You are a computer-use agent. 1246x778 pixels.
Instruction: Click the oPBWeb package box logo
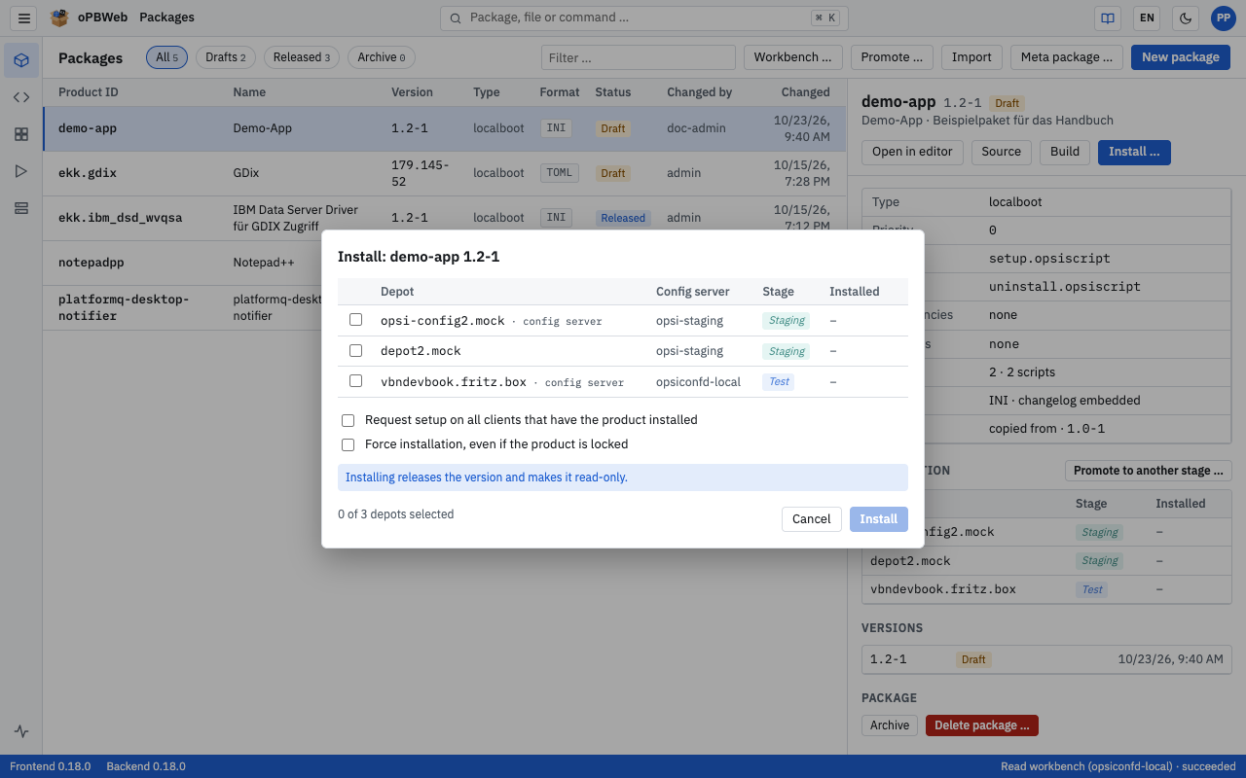coord(60,18)
